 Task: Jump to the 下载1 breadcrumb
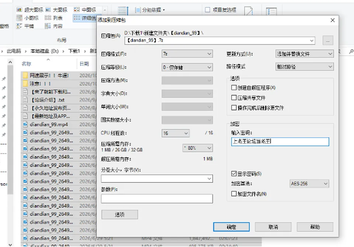click(x=74, y=51)
